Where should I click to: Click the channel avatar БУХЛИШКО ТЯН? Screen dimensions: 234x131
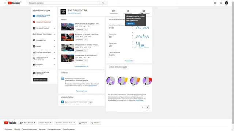click(x=63, y=12)
